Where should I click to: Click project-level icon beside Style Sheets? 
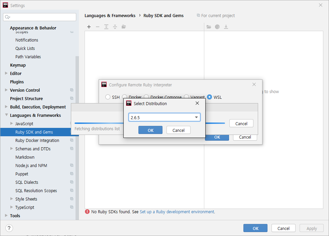pos(72,199)
